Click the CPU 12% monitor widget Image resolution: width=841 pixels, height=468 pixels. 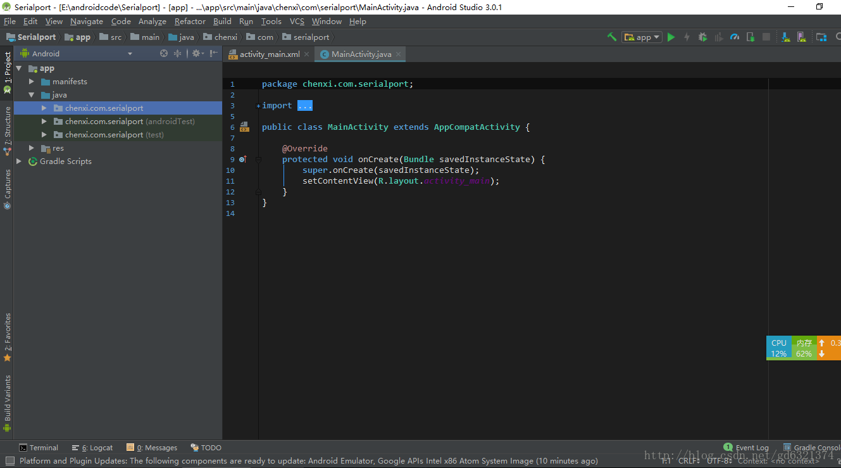pyautogui.click(x=779, y=348)
